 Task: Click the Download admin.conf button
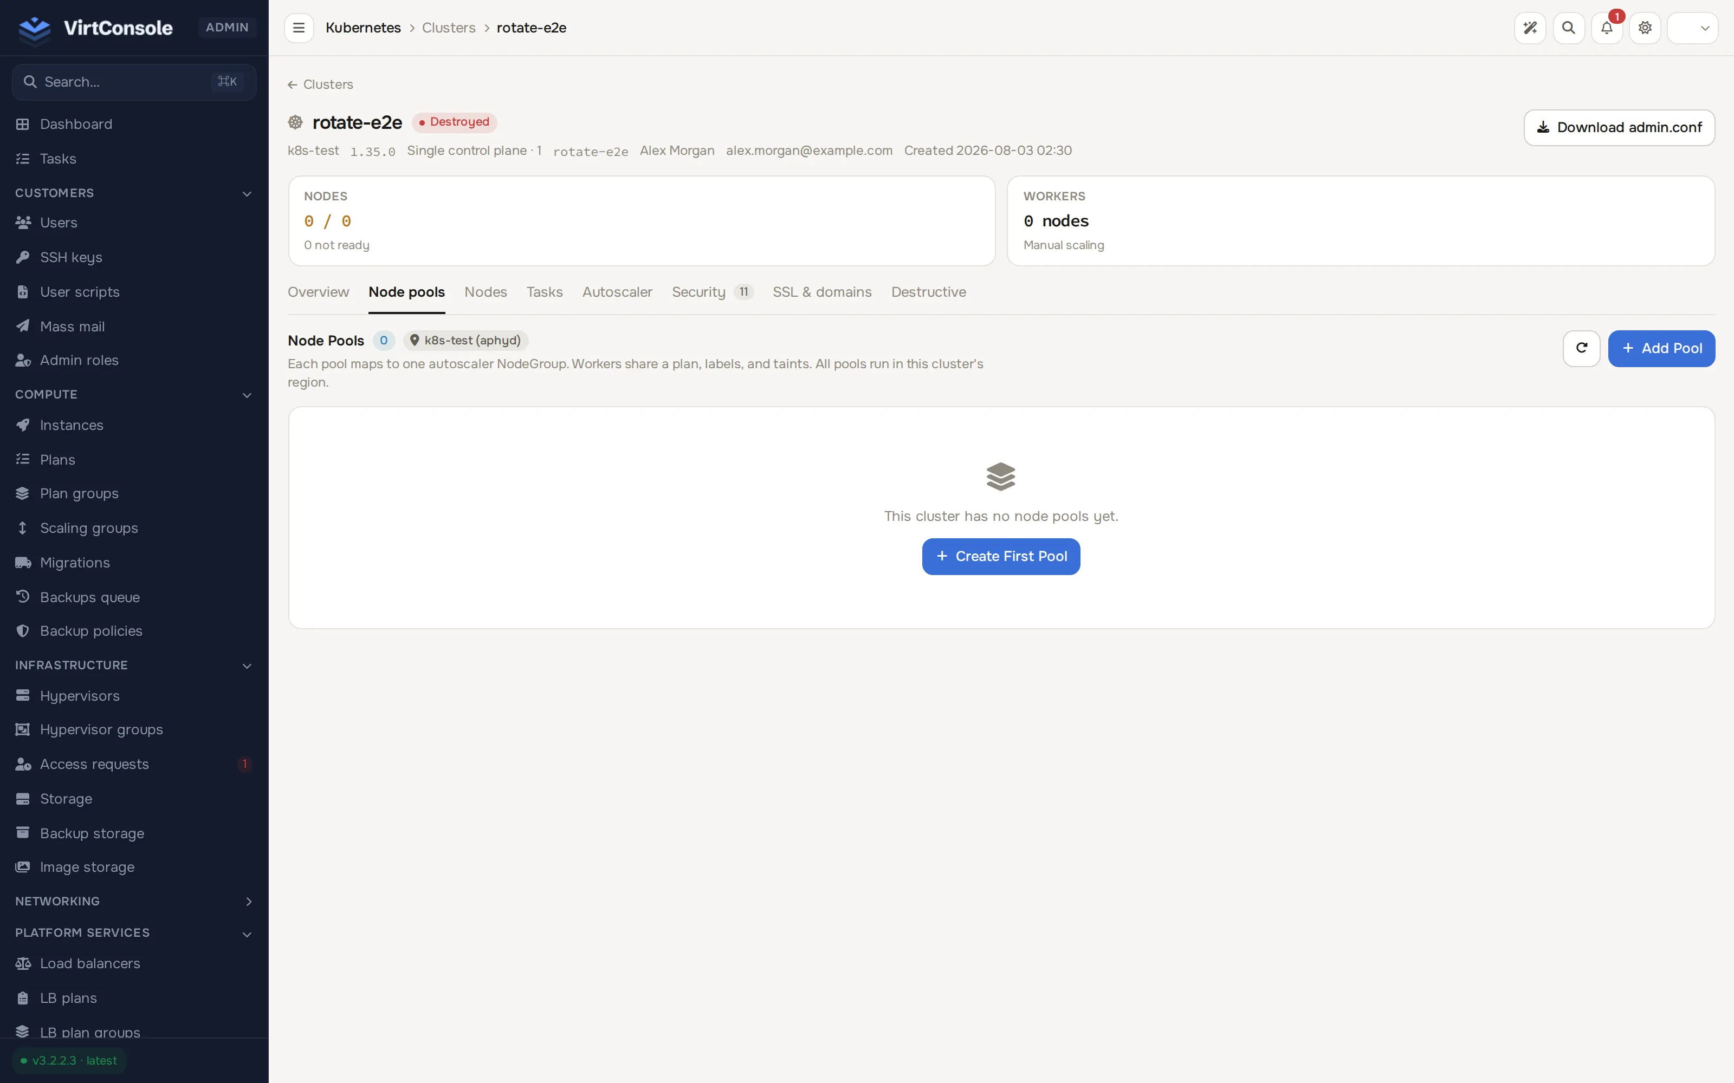tap(1619, 127)
